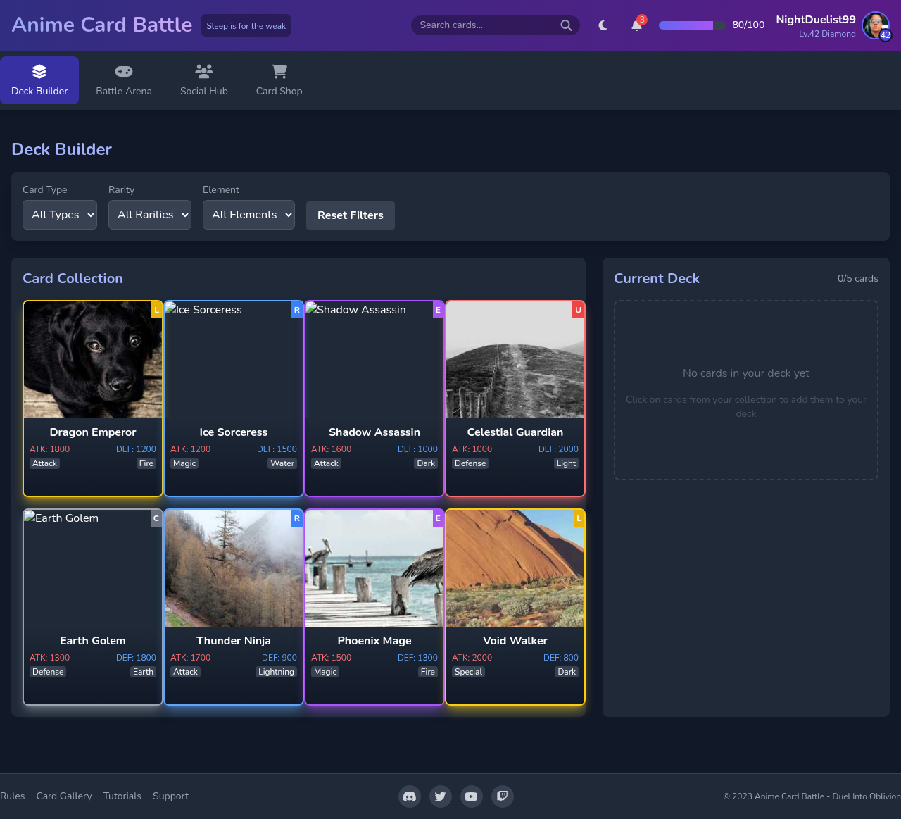Open the Rarity dropdown showing All Rarities

pyautogui.click(x=149, y=215)
